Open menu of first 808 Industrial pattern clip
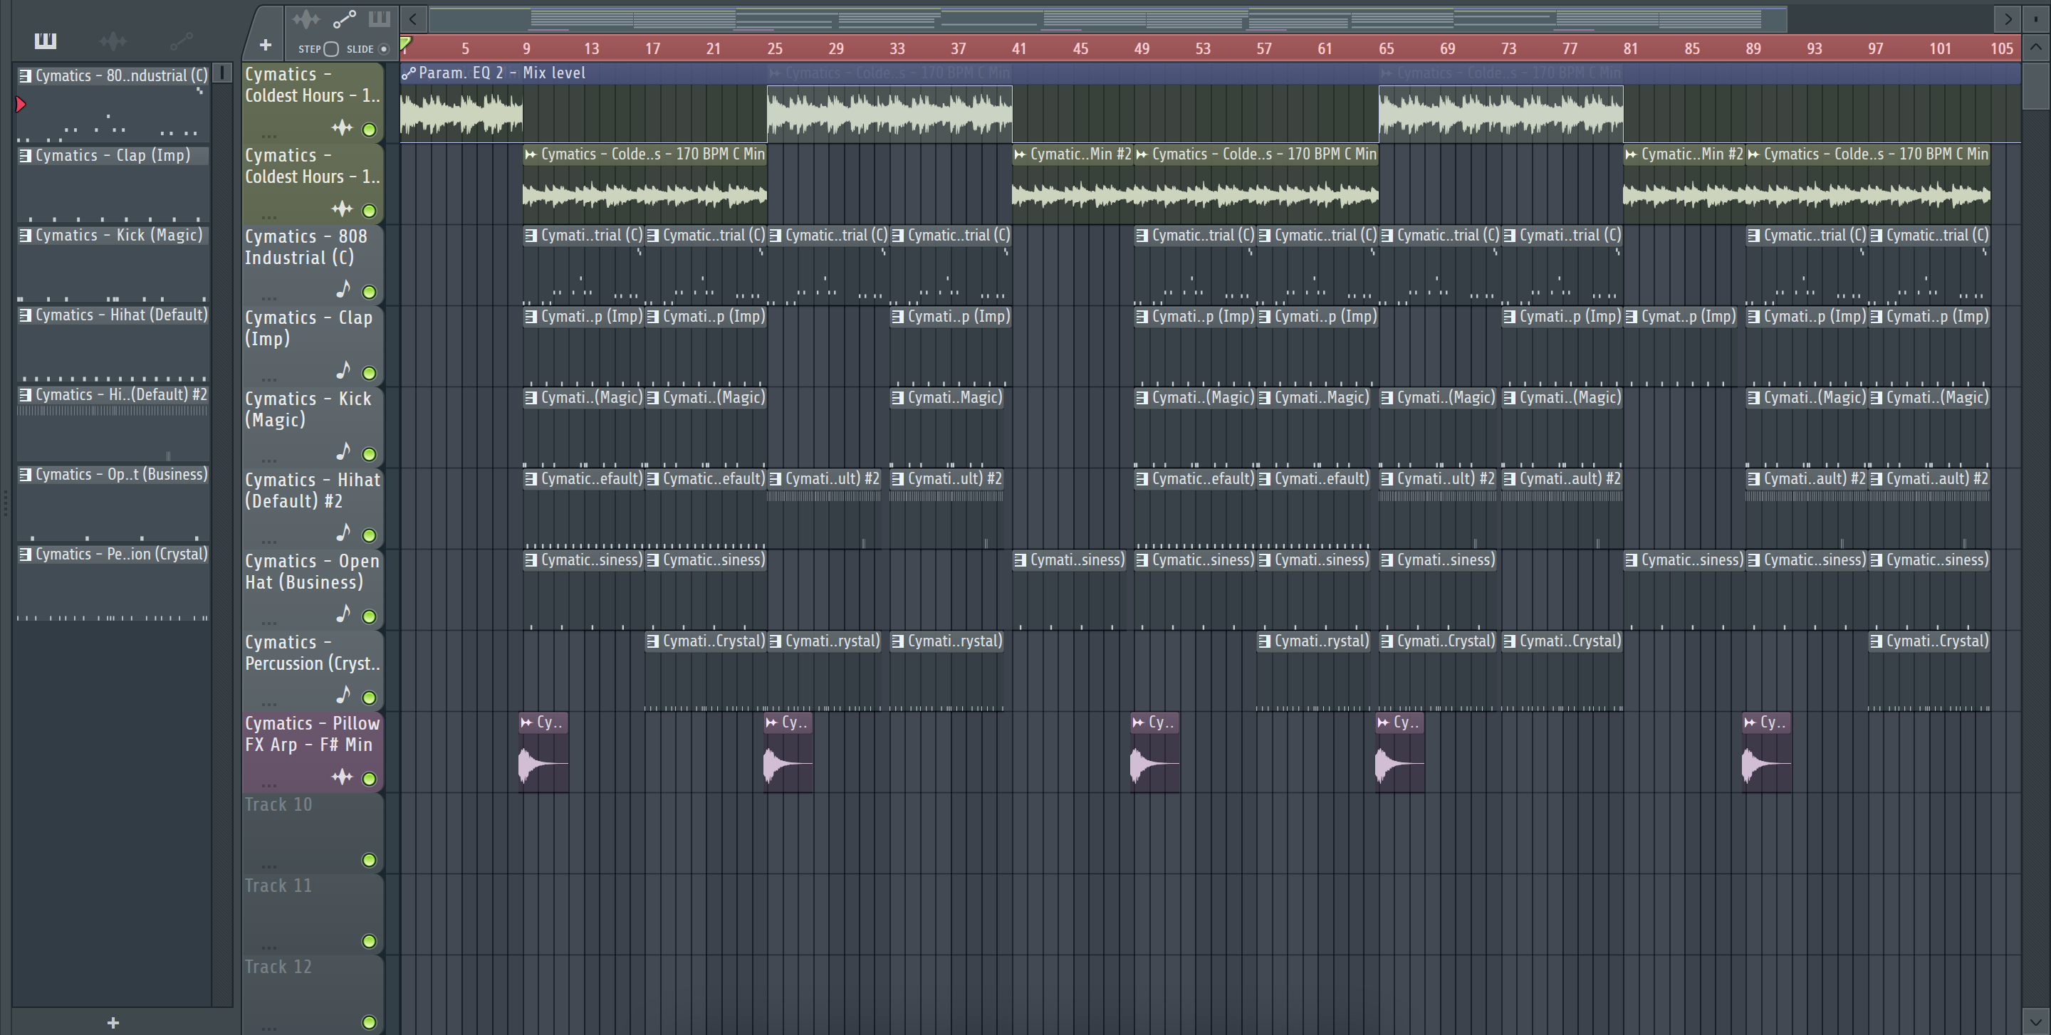 pyautogui.click(x=531, y=236)
